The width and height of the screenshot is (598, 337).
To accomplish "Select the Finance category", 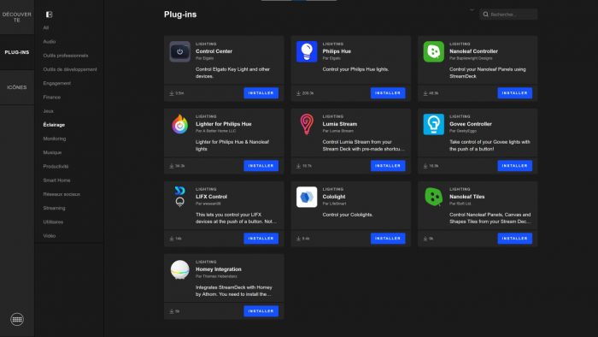I will (51, 98).
